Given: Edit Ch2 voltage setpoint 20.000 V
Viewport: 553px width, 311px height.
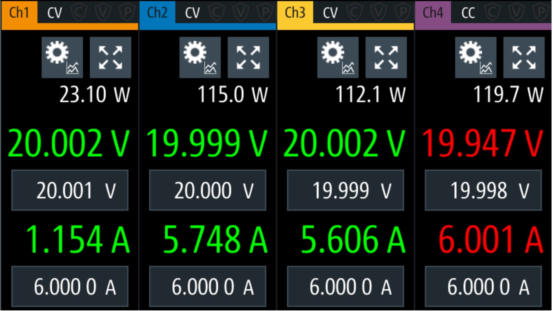Looking at the screenshot, I should point(208,190).
